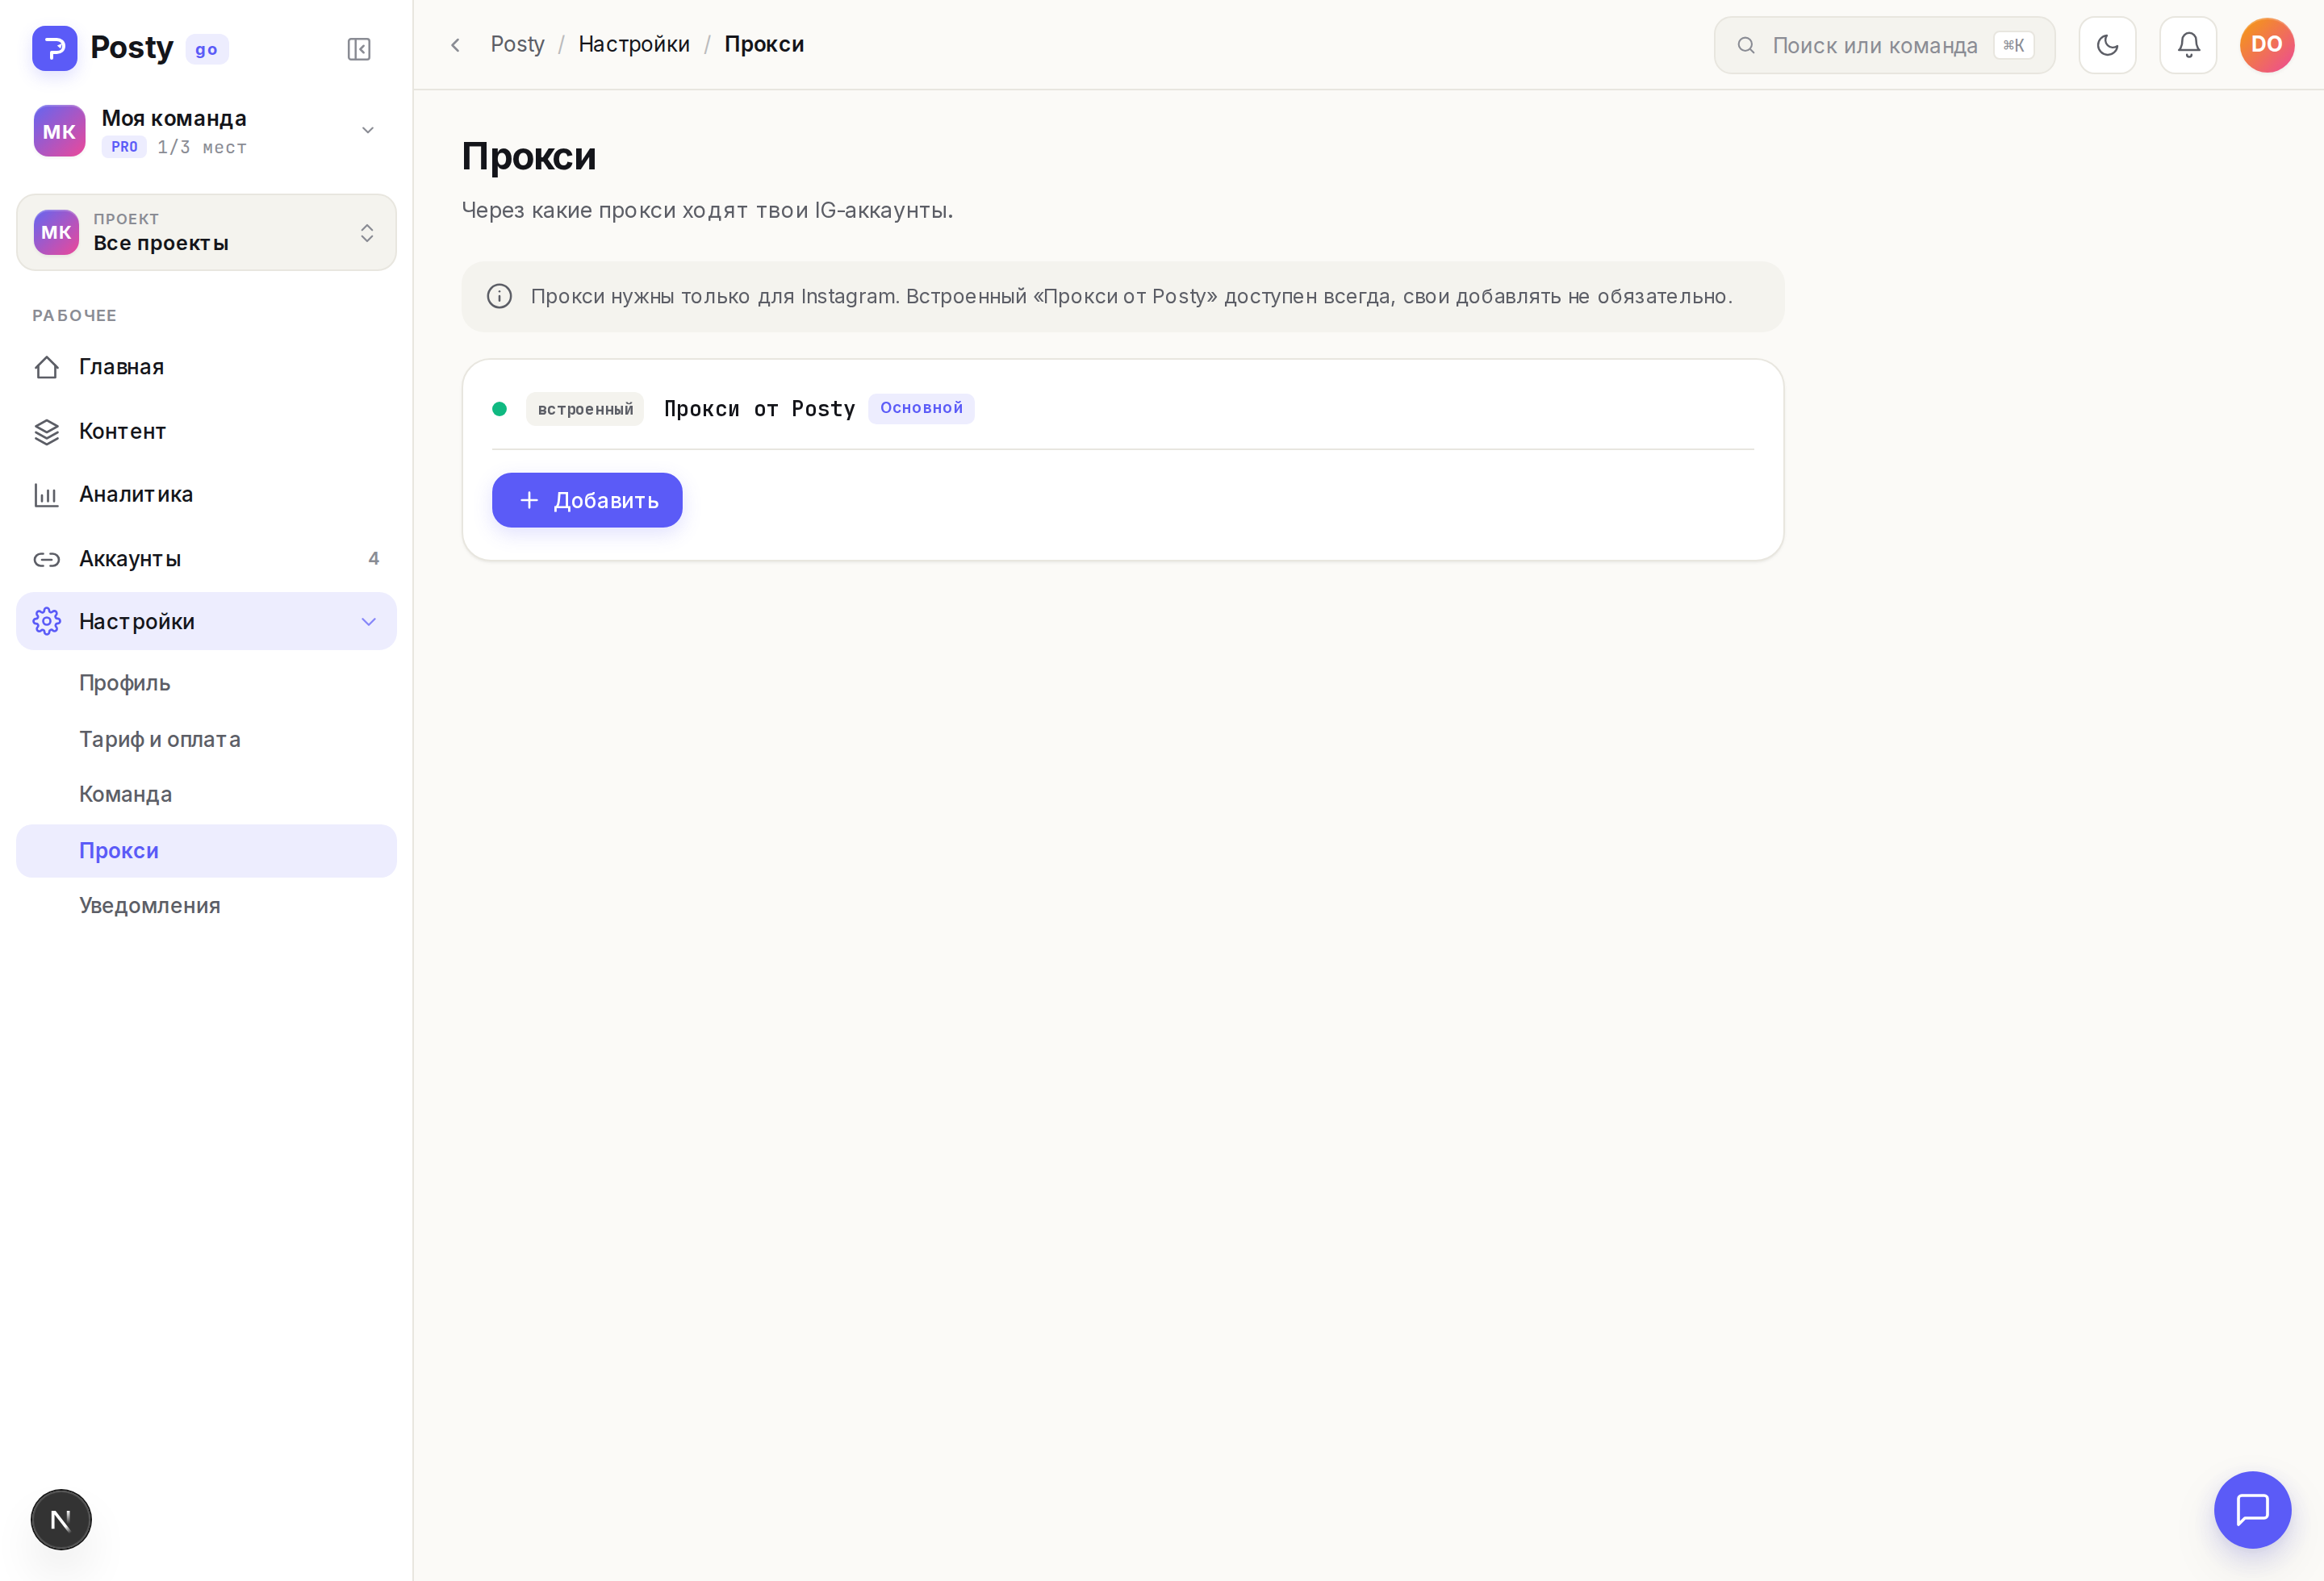
Task: Click the back arrow in breadcrumb
Action: (x=455, y=45)
